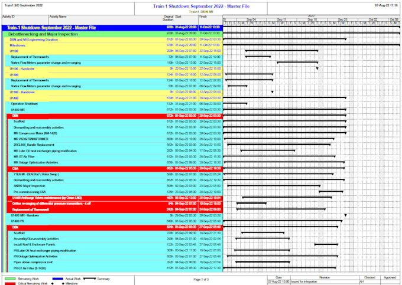Click the green Remaining Work legend swatch
Viewport: 402px width, 285px height.
pyautogui.click(x=10, y=279)
